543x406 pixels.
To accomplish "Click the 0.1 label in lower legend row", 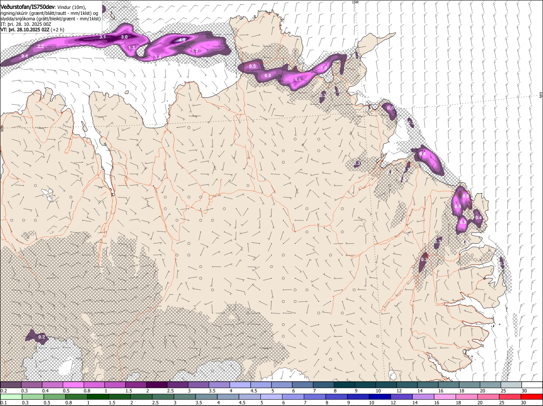I will tap(3, 403).
